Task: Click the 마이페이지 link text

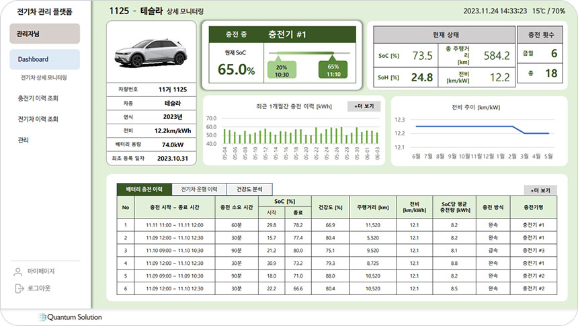Action: click(41, 272)
